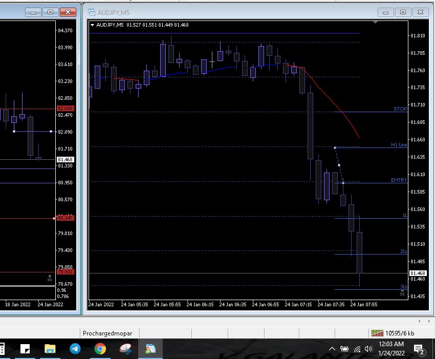Show hidden system tray icons
The height and width of the screenshot is (359, 435).
[332, 349]
